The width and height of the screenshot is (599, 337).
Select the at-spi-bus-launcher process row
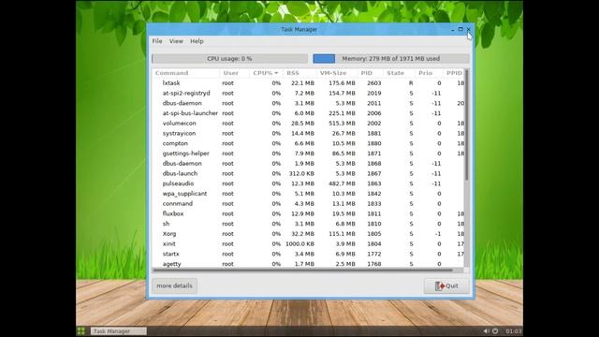pyautogui.click(x=308, y=113)
